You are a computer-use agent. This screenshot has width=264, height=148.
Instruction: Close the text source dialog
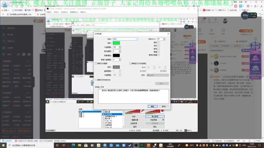pyautogui.click(x=168, y=34)
